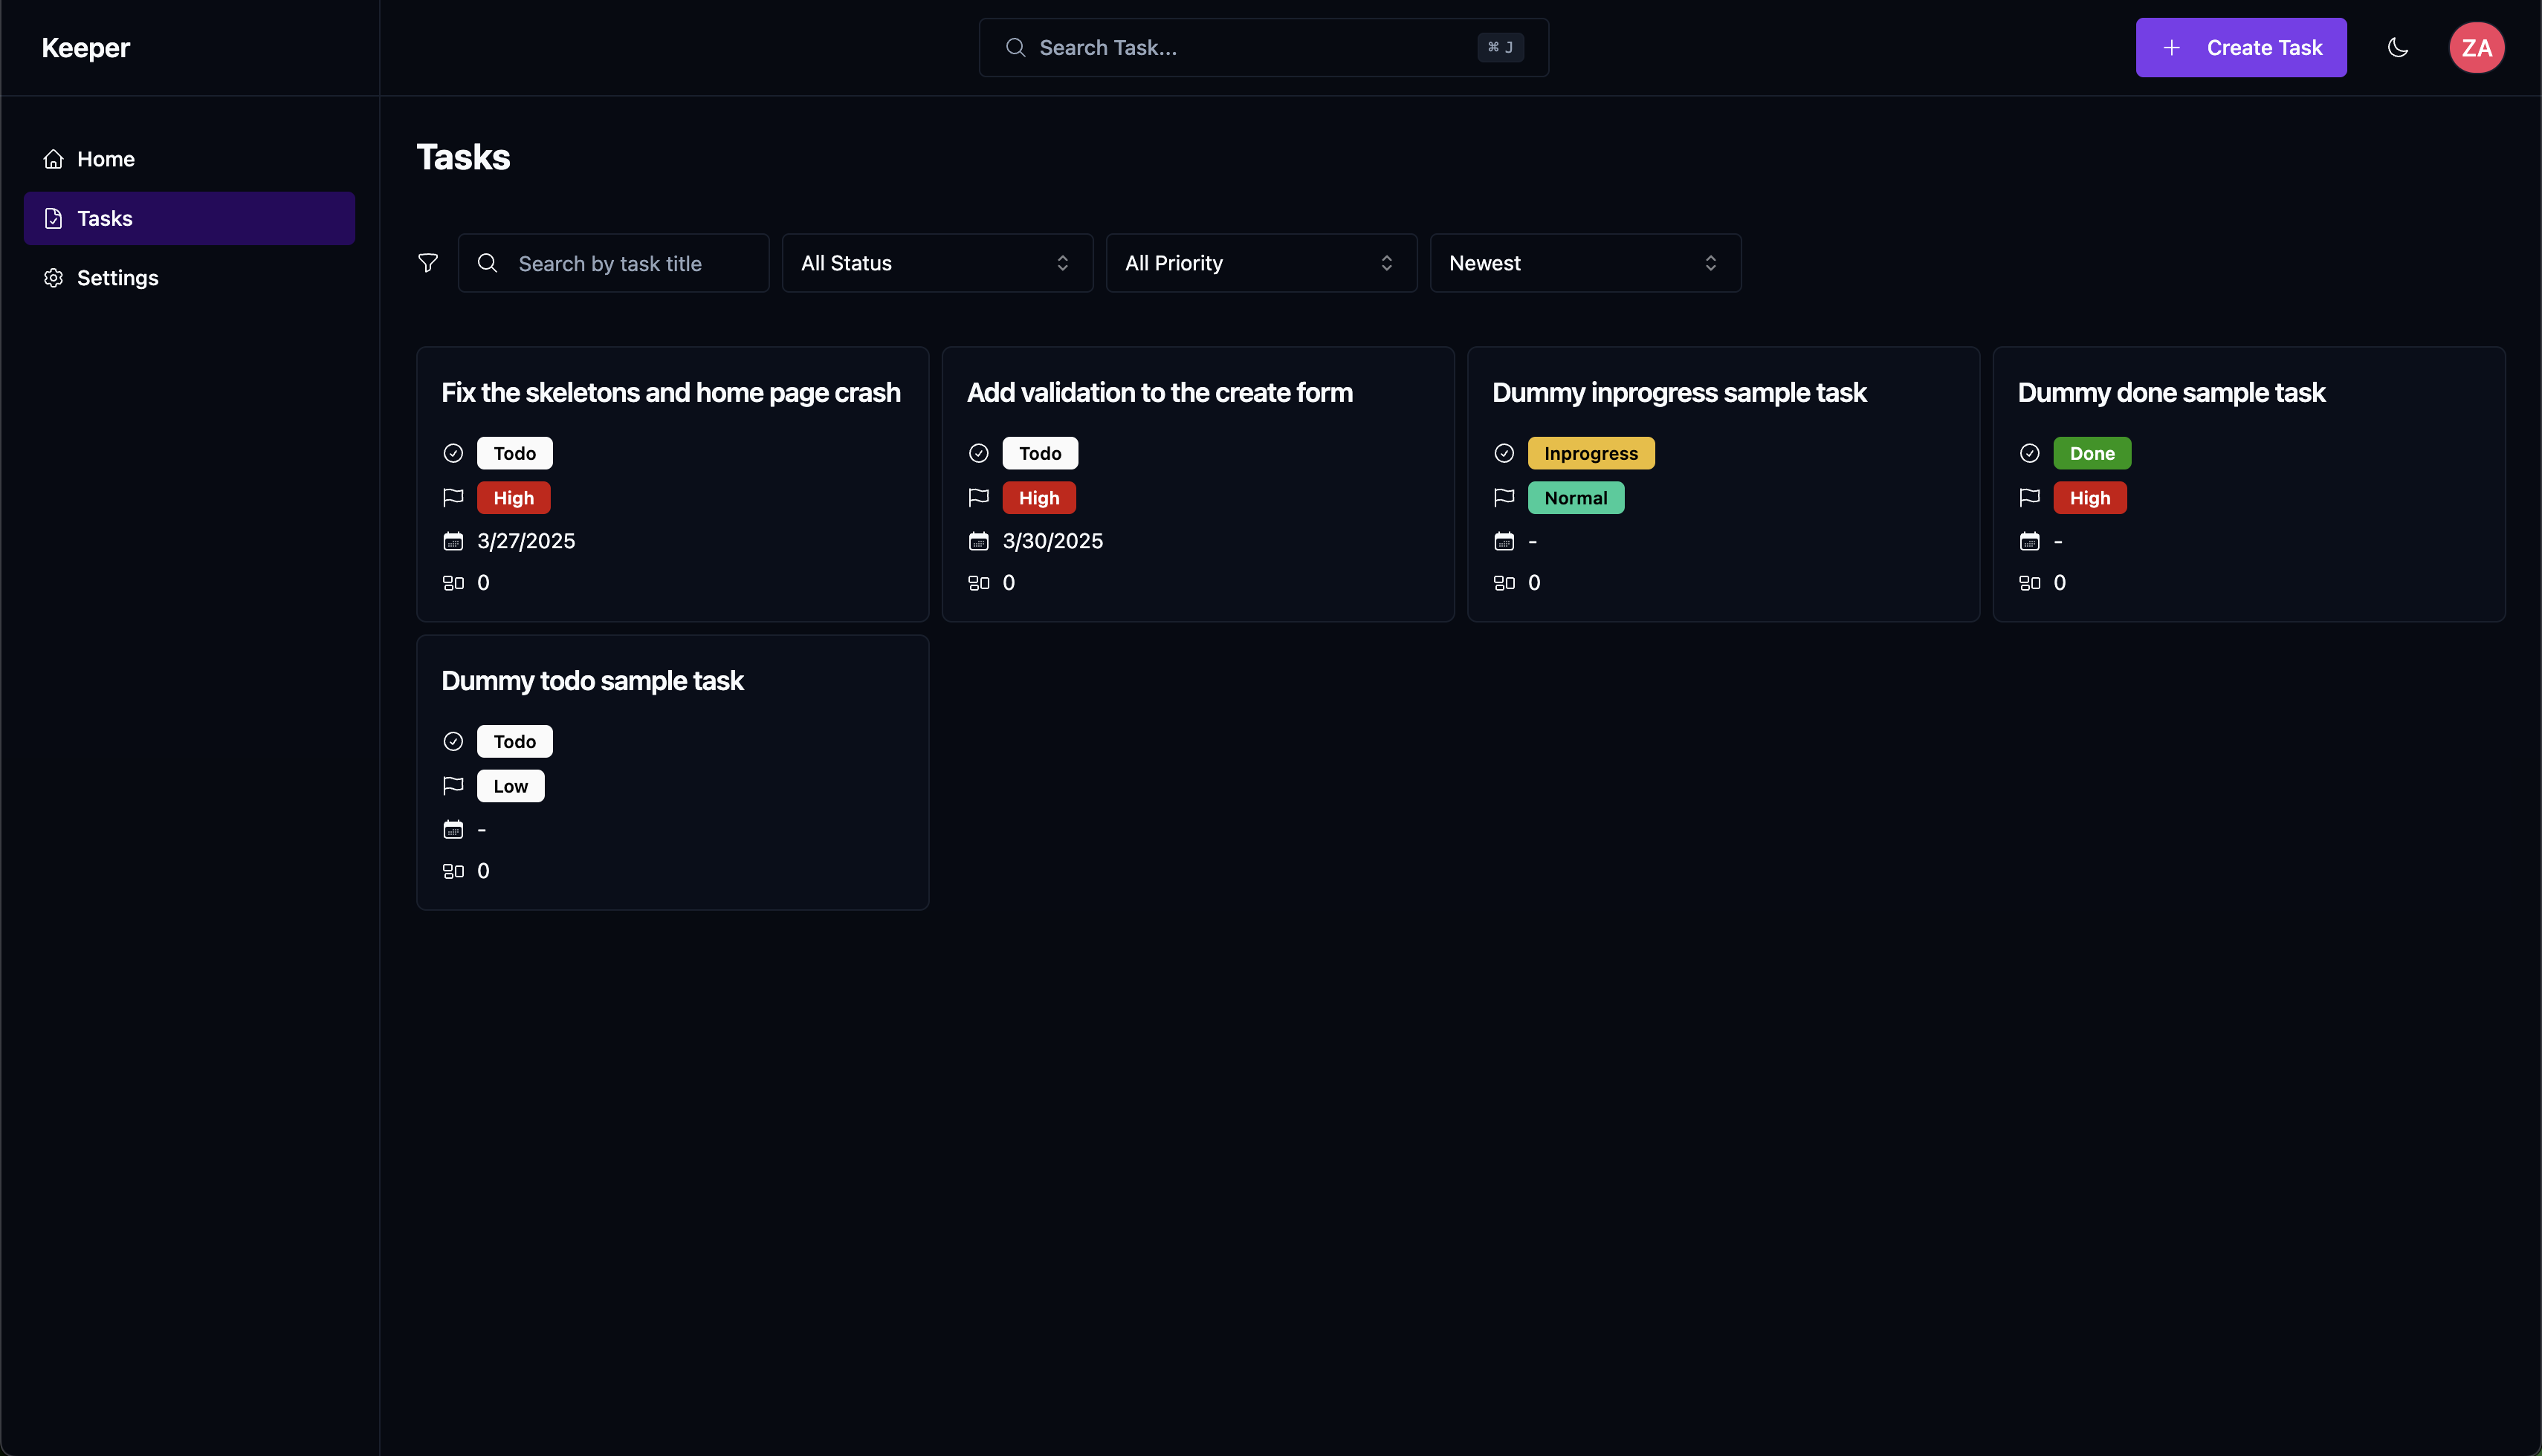Image resolution: width=2542 pixels, height=1456 pixels.
Task: Open Settings from sidebar
Action: click(189, 278)
